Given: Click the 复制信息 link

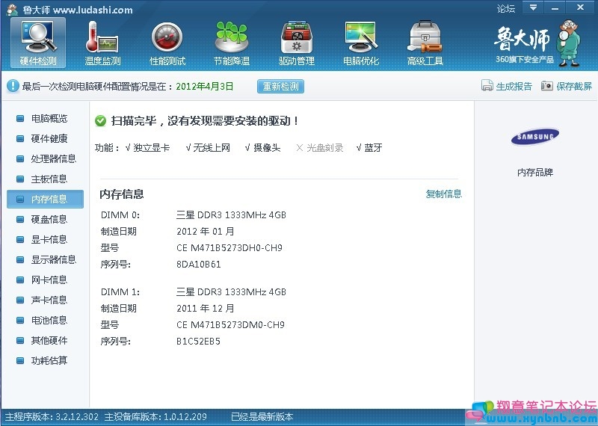Looking at the screenshot, I should [x=443, y=194].
